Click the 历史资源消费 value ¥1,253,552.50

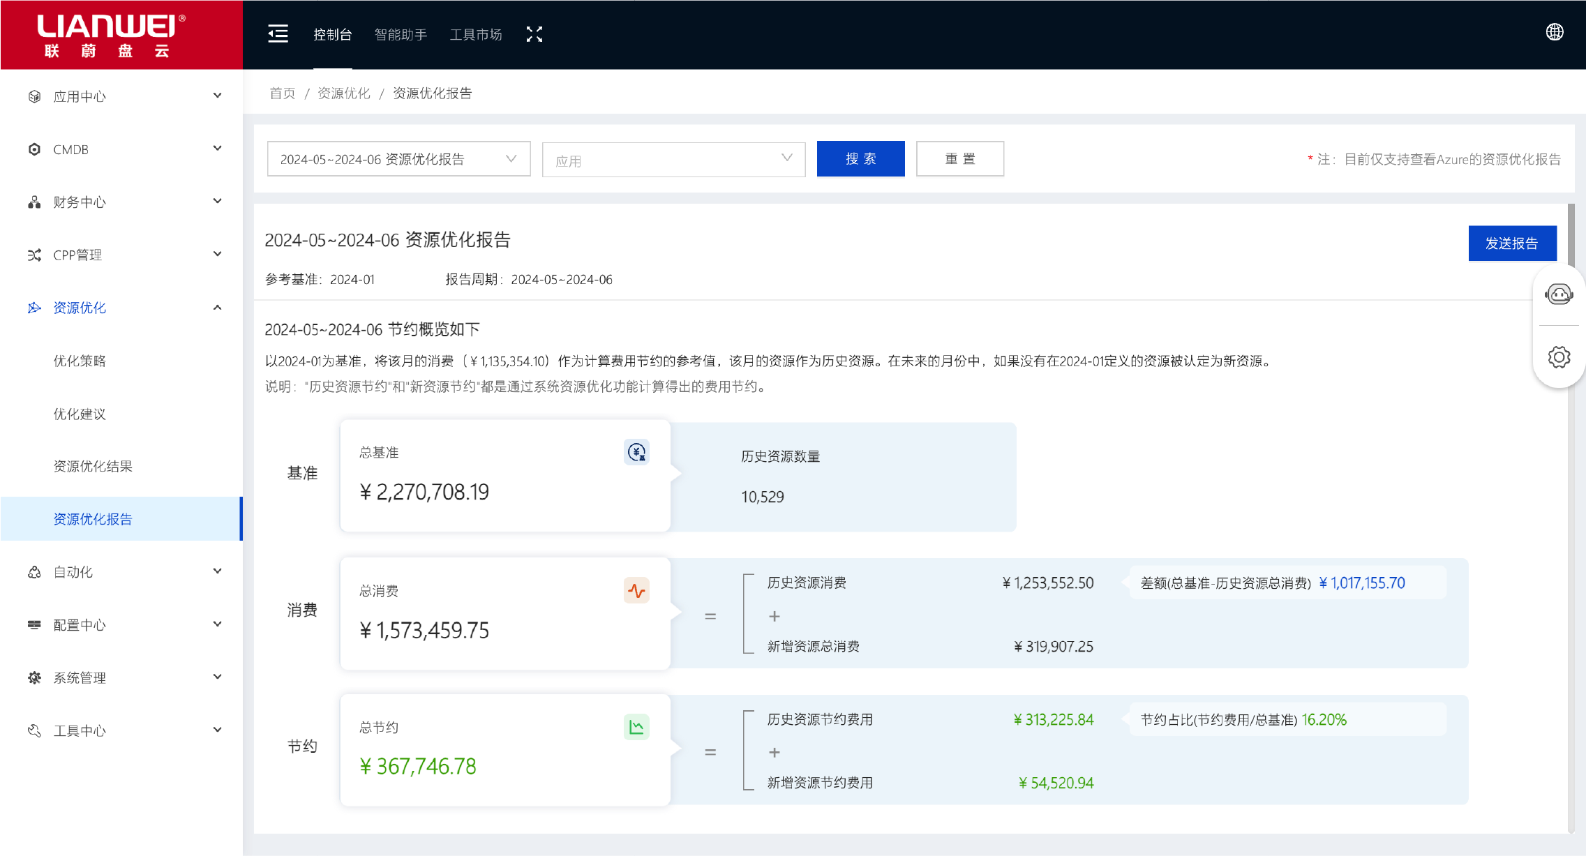click(x=1048, y=583)
